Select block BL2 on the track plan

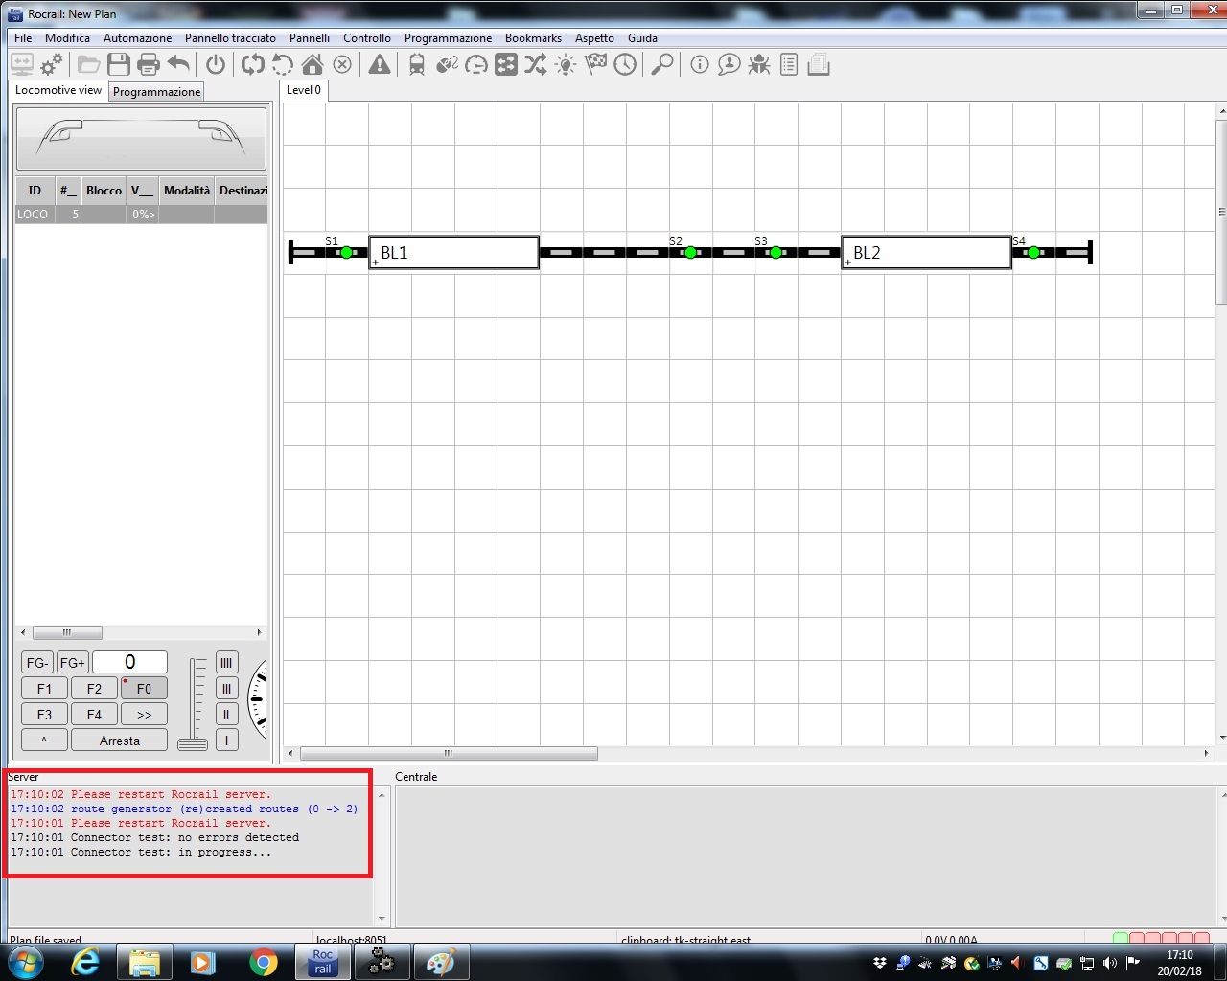point(926,253)
